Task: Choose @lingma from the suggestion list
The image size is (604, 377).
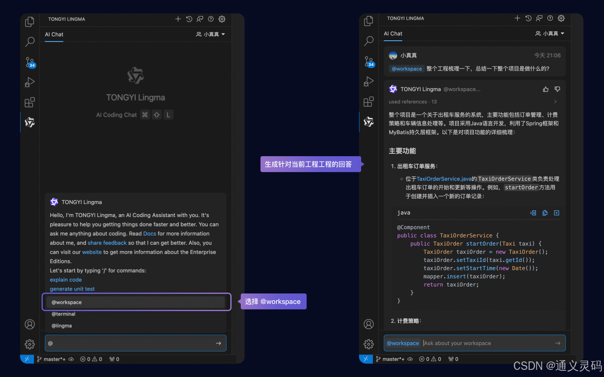Action: [x=136, y=326]
